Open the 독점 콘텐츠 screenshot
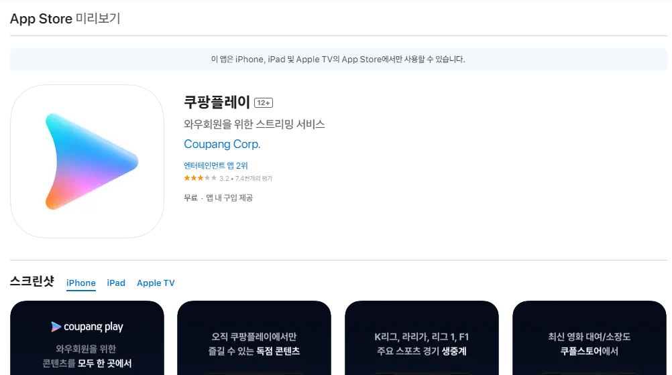 [254, 337]
